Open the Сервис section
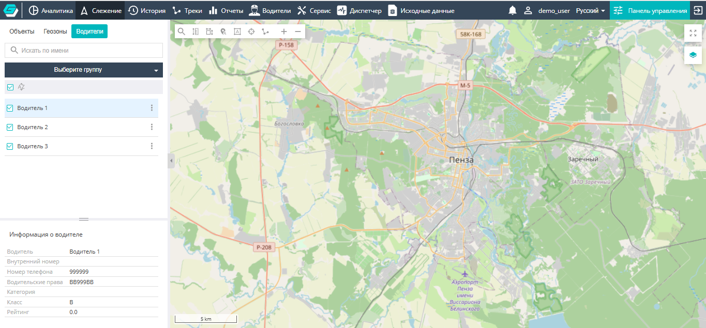Viewport: 706px width, 328px height. [x=314, y=10]
